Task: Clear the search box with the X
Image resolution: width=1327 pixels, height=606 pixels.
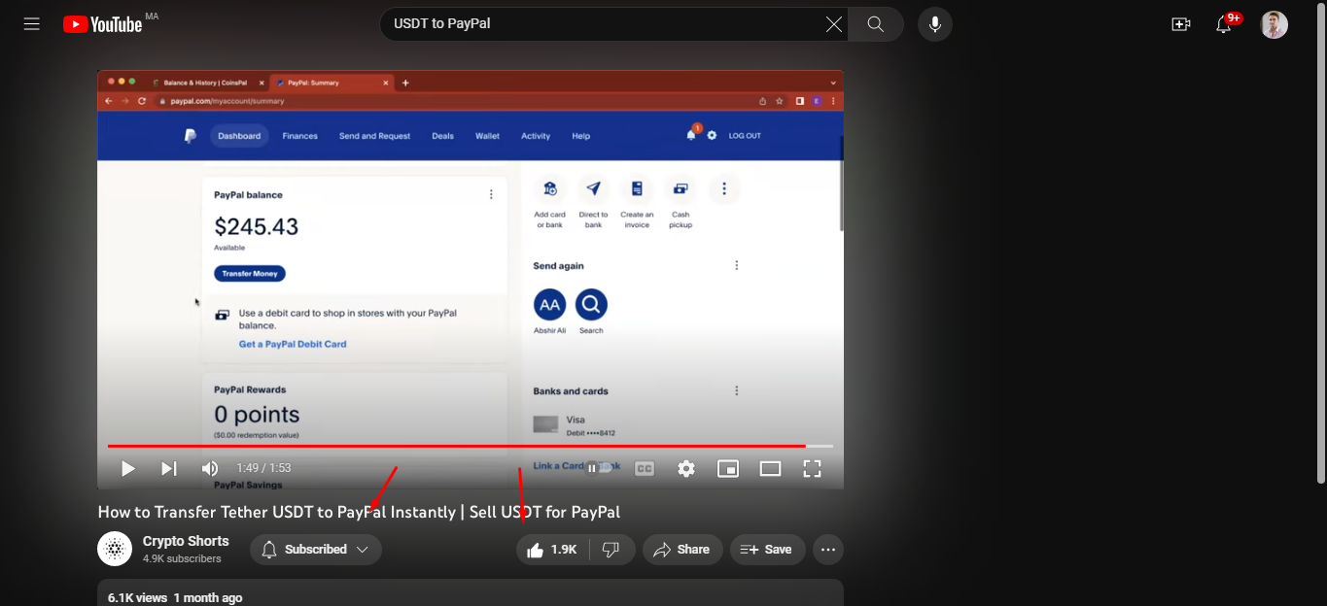Action: click(x=834, y=24)
